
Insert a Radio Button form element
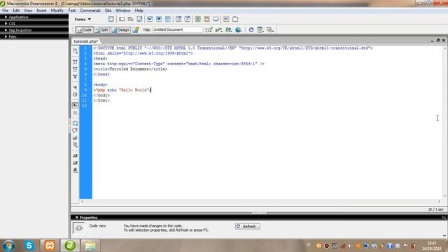pyautogui.click(x=159, y=19)
